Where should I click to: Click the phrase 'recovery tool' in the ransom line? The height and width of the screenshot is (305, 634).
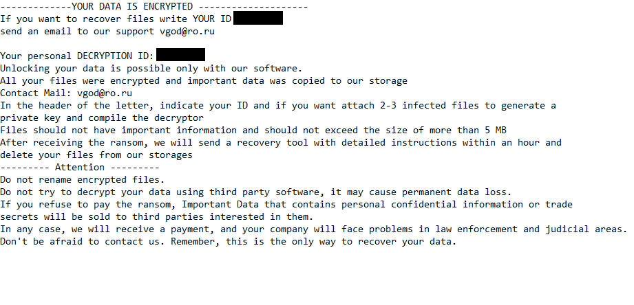pyautogui.click(x=272, y=142)
